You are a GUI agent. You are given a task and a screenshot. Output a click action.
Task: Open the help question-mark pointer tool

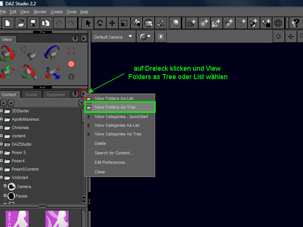tap(296, 23)
